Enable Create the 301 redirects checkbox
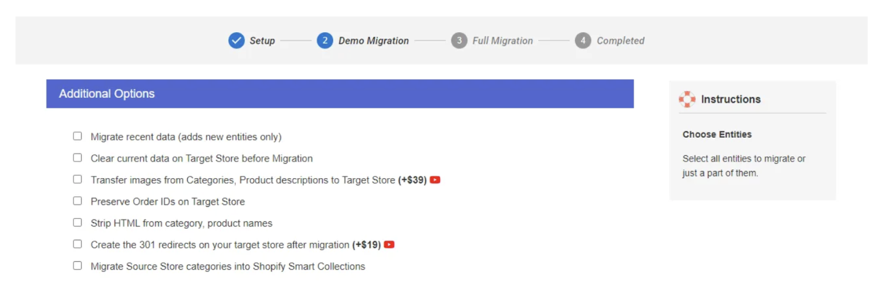 77,244
